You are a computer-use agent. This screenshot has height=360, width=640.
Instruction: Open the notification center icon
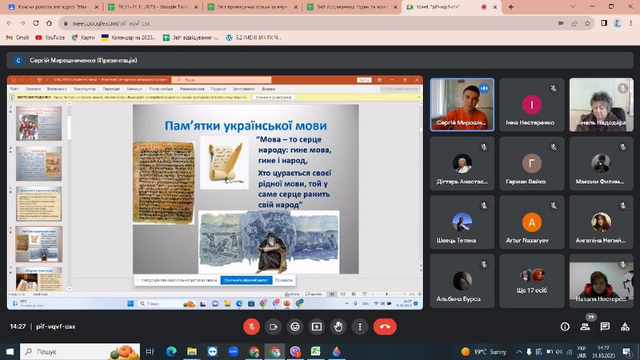627,351
